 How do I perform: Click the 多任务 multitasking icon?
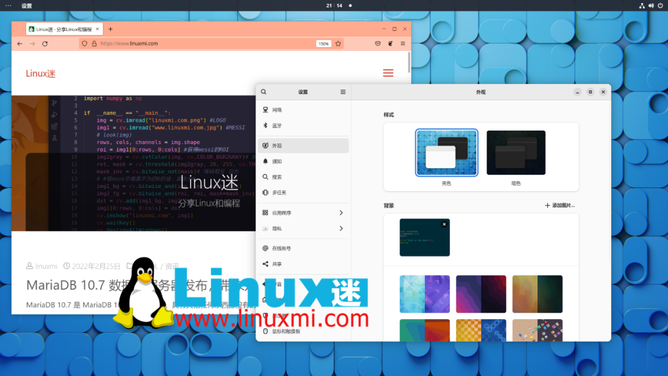(x=265, y=192)
